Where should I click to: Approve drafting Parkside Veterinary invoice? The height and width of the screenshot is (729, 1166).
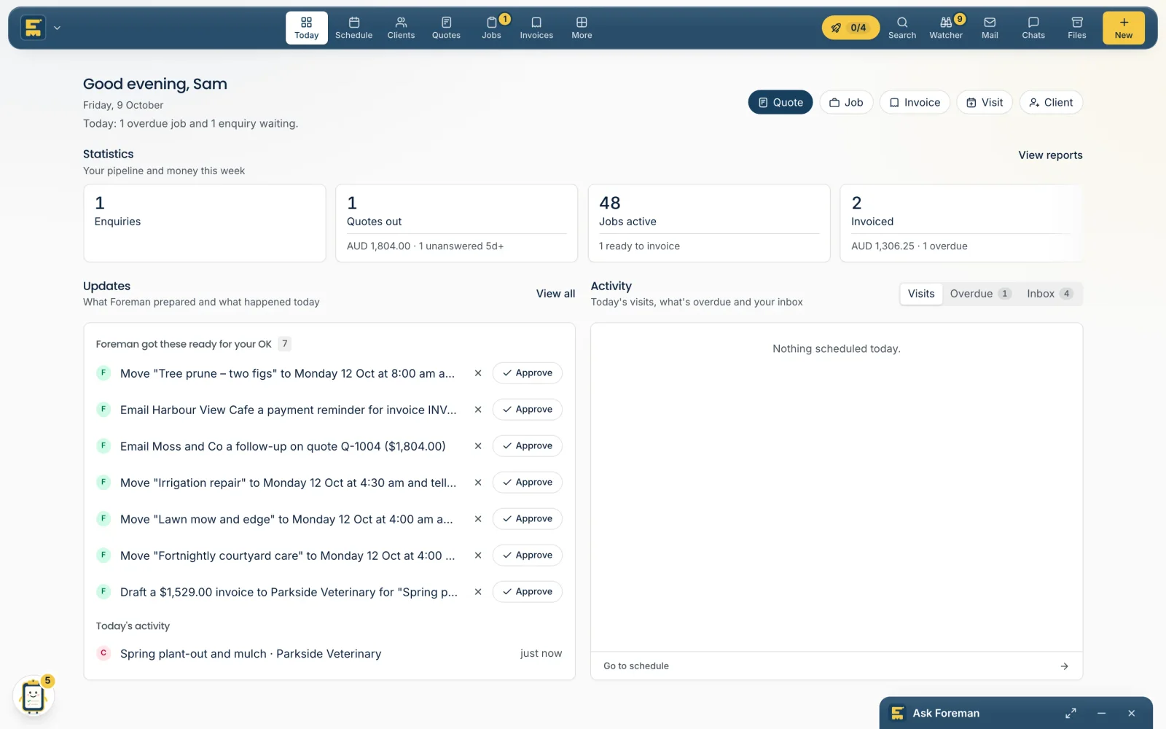(528, 592)
